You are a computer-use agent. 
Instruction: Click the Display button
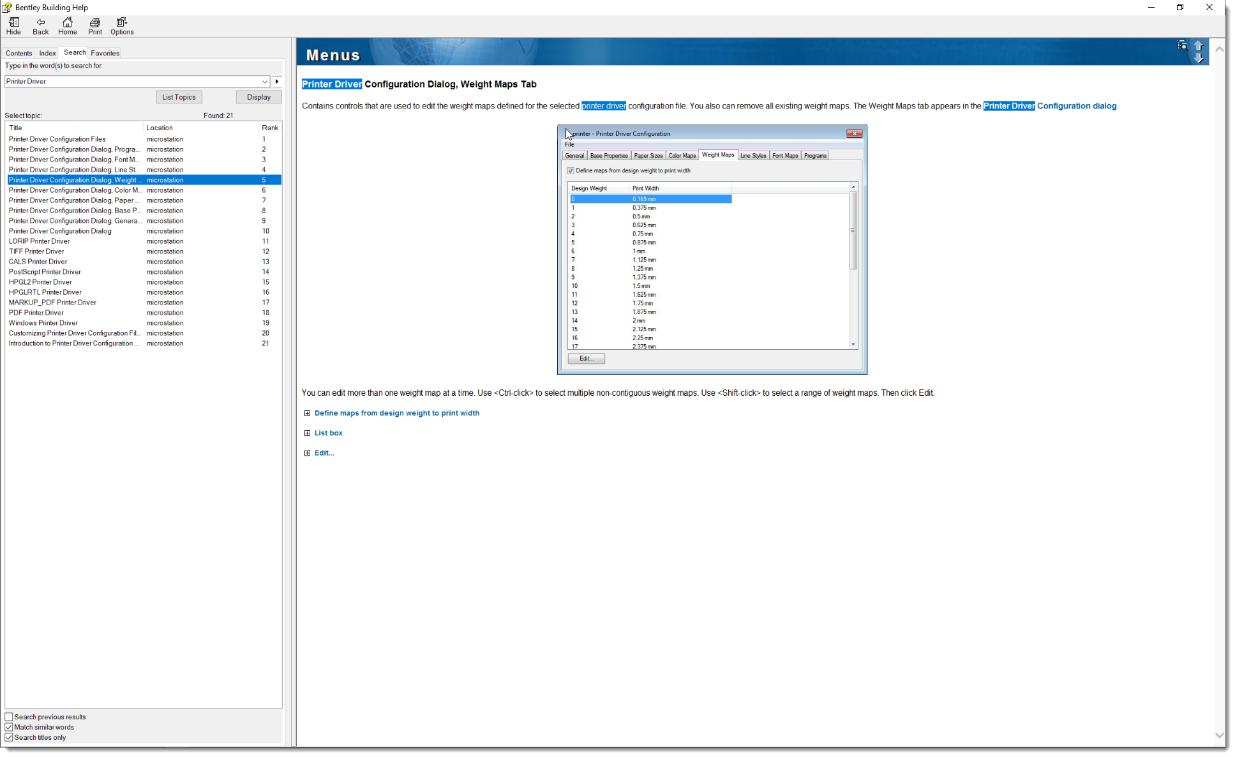pyautogui.click(x=258, y=97)
